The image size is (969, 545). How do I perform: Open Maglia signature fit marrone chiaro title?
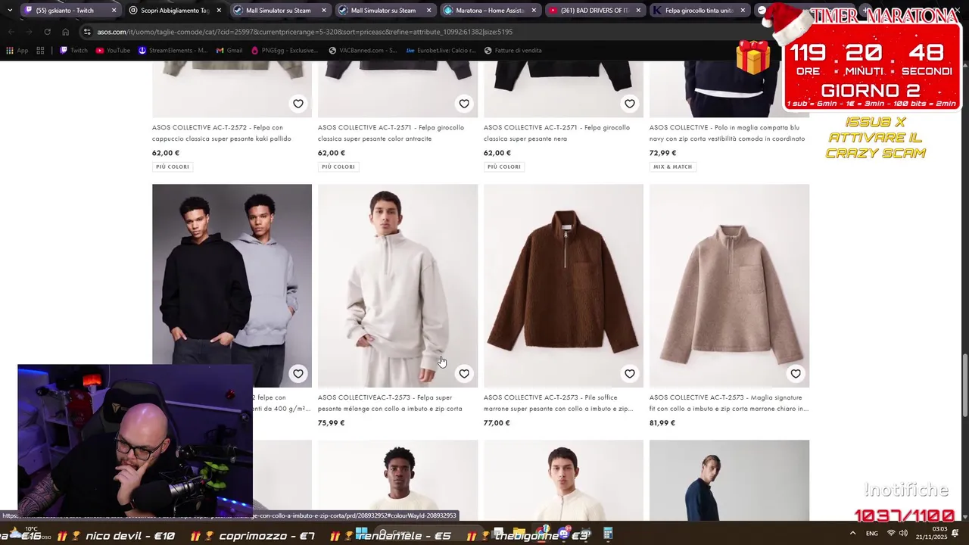tap(728, 403)
